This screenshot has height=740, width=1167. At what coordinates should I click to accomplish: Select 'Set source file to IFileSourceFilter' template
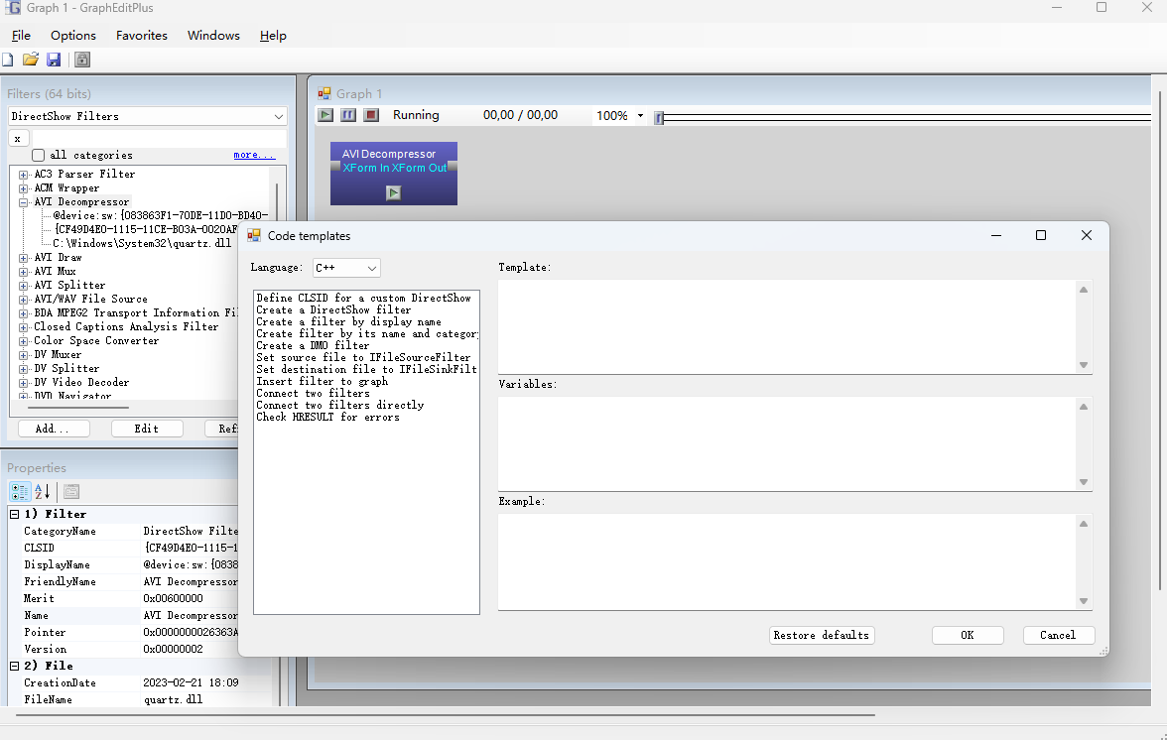coord(363,358)
